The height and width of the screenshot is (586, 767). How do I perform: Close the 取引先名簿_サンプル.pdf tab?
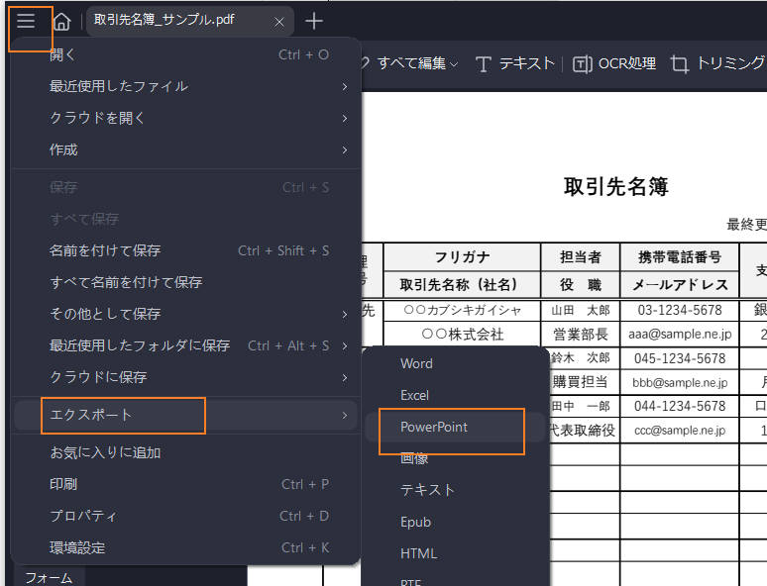[x=278, y=22]
